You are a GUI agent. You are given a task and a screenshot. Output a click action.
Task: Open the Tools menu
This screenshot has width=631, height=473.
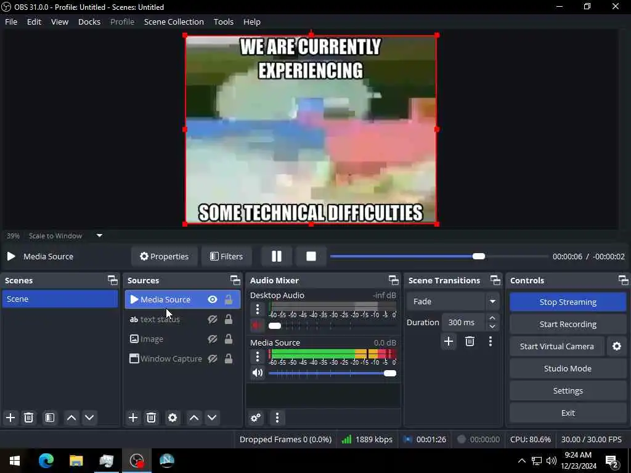223,22
